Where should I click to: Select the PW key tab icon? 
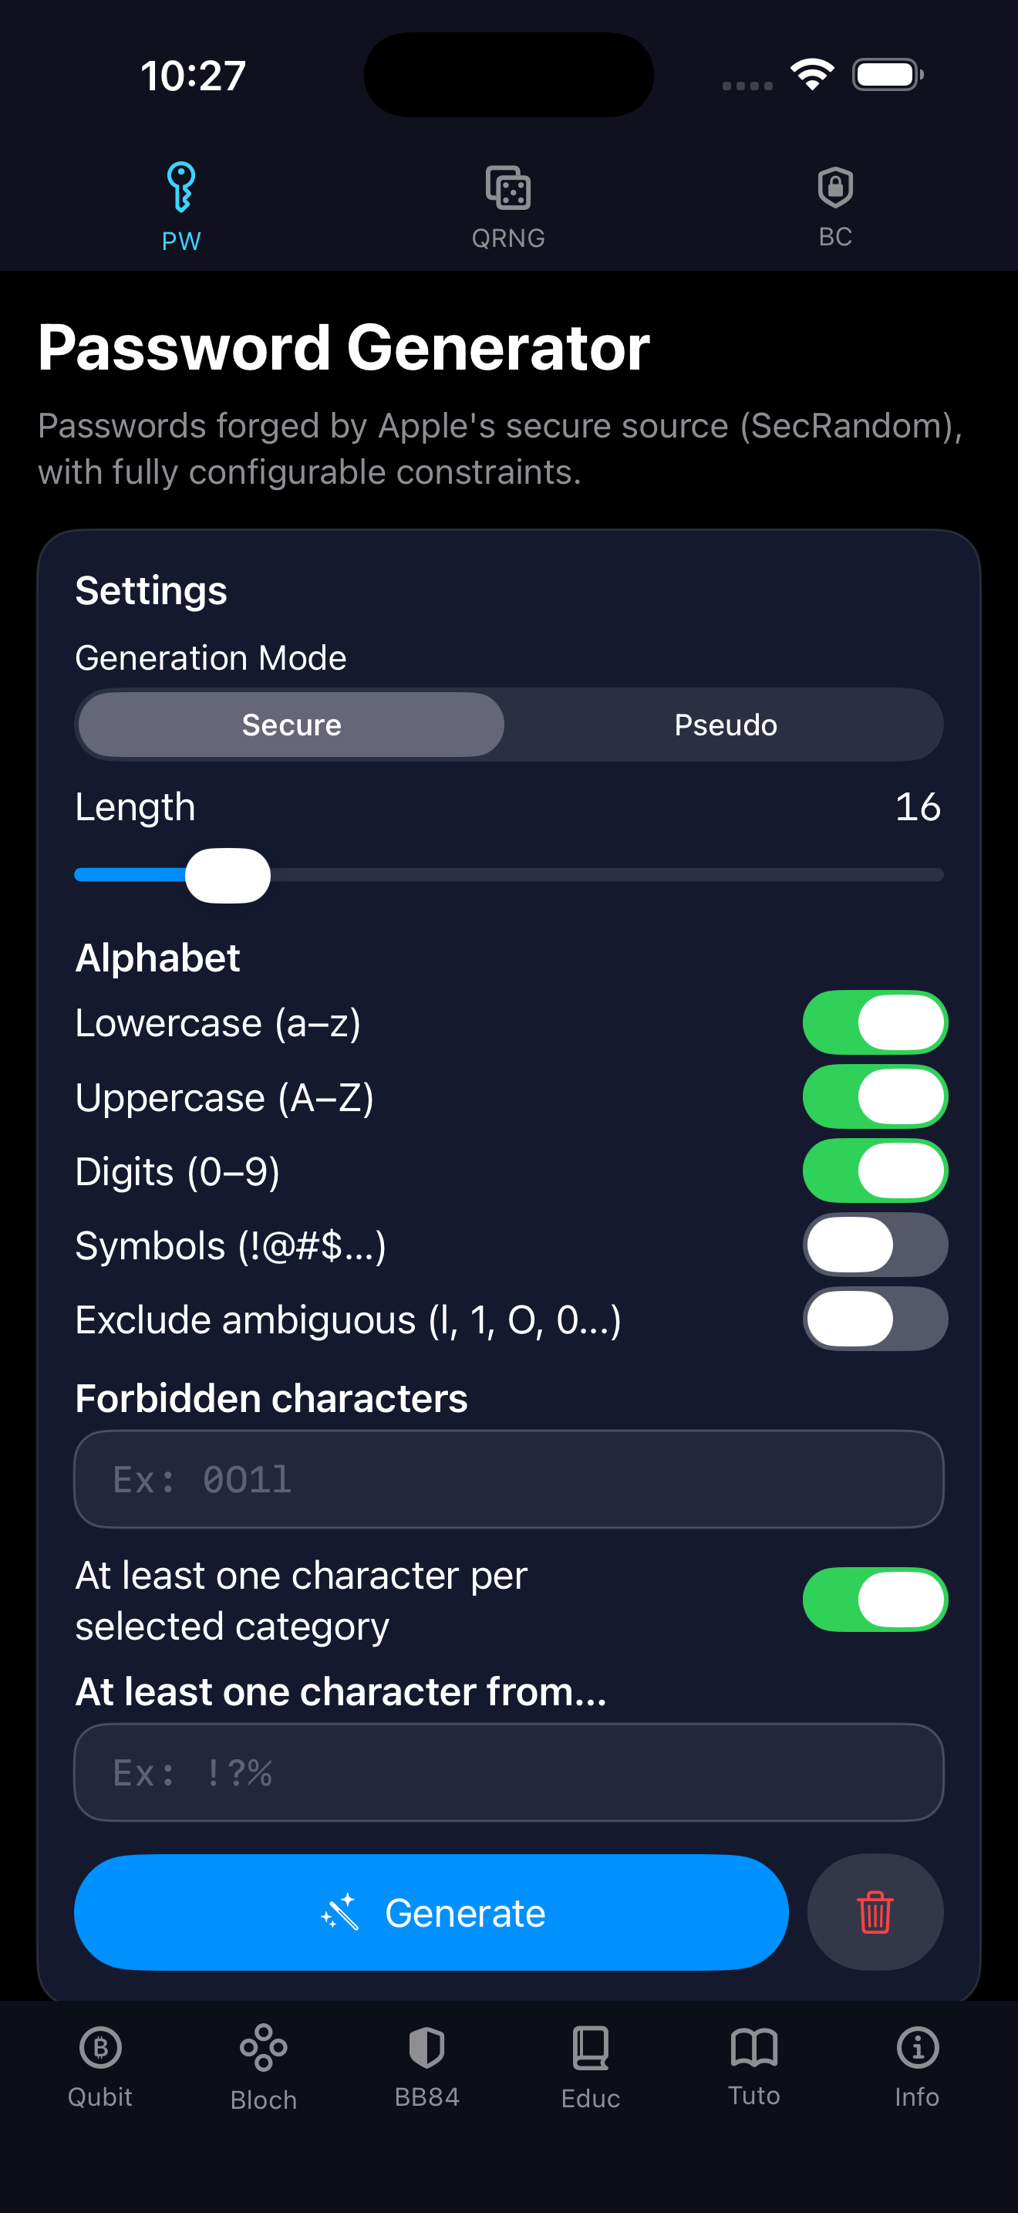click(x=181, y=187)
